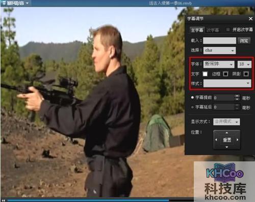Click the 字幕提前 milliseconds field

tap(223, 97)
